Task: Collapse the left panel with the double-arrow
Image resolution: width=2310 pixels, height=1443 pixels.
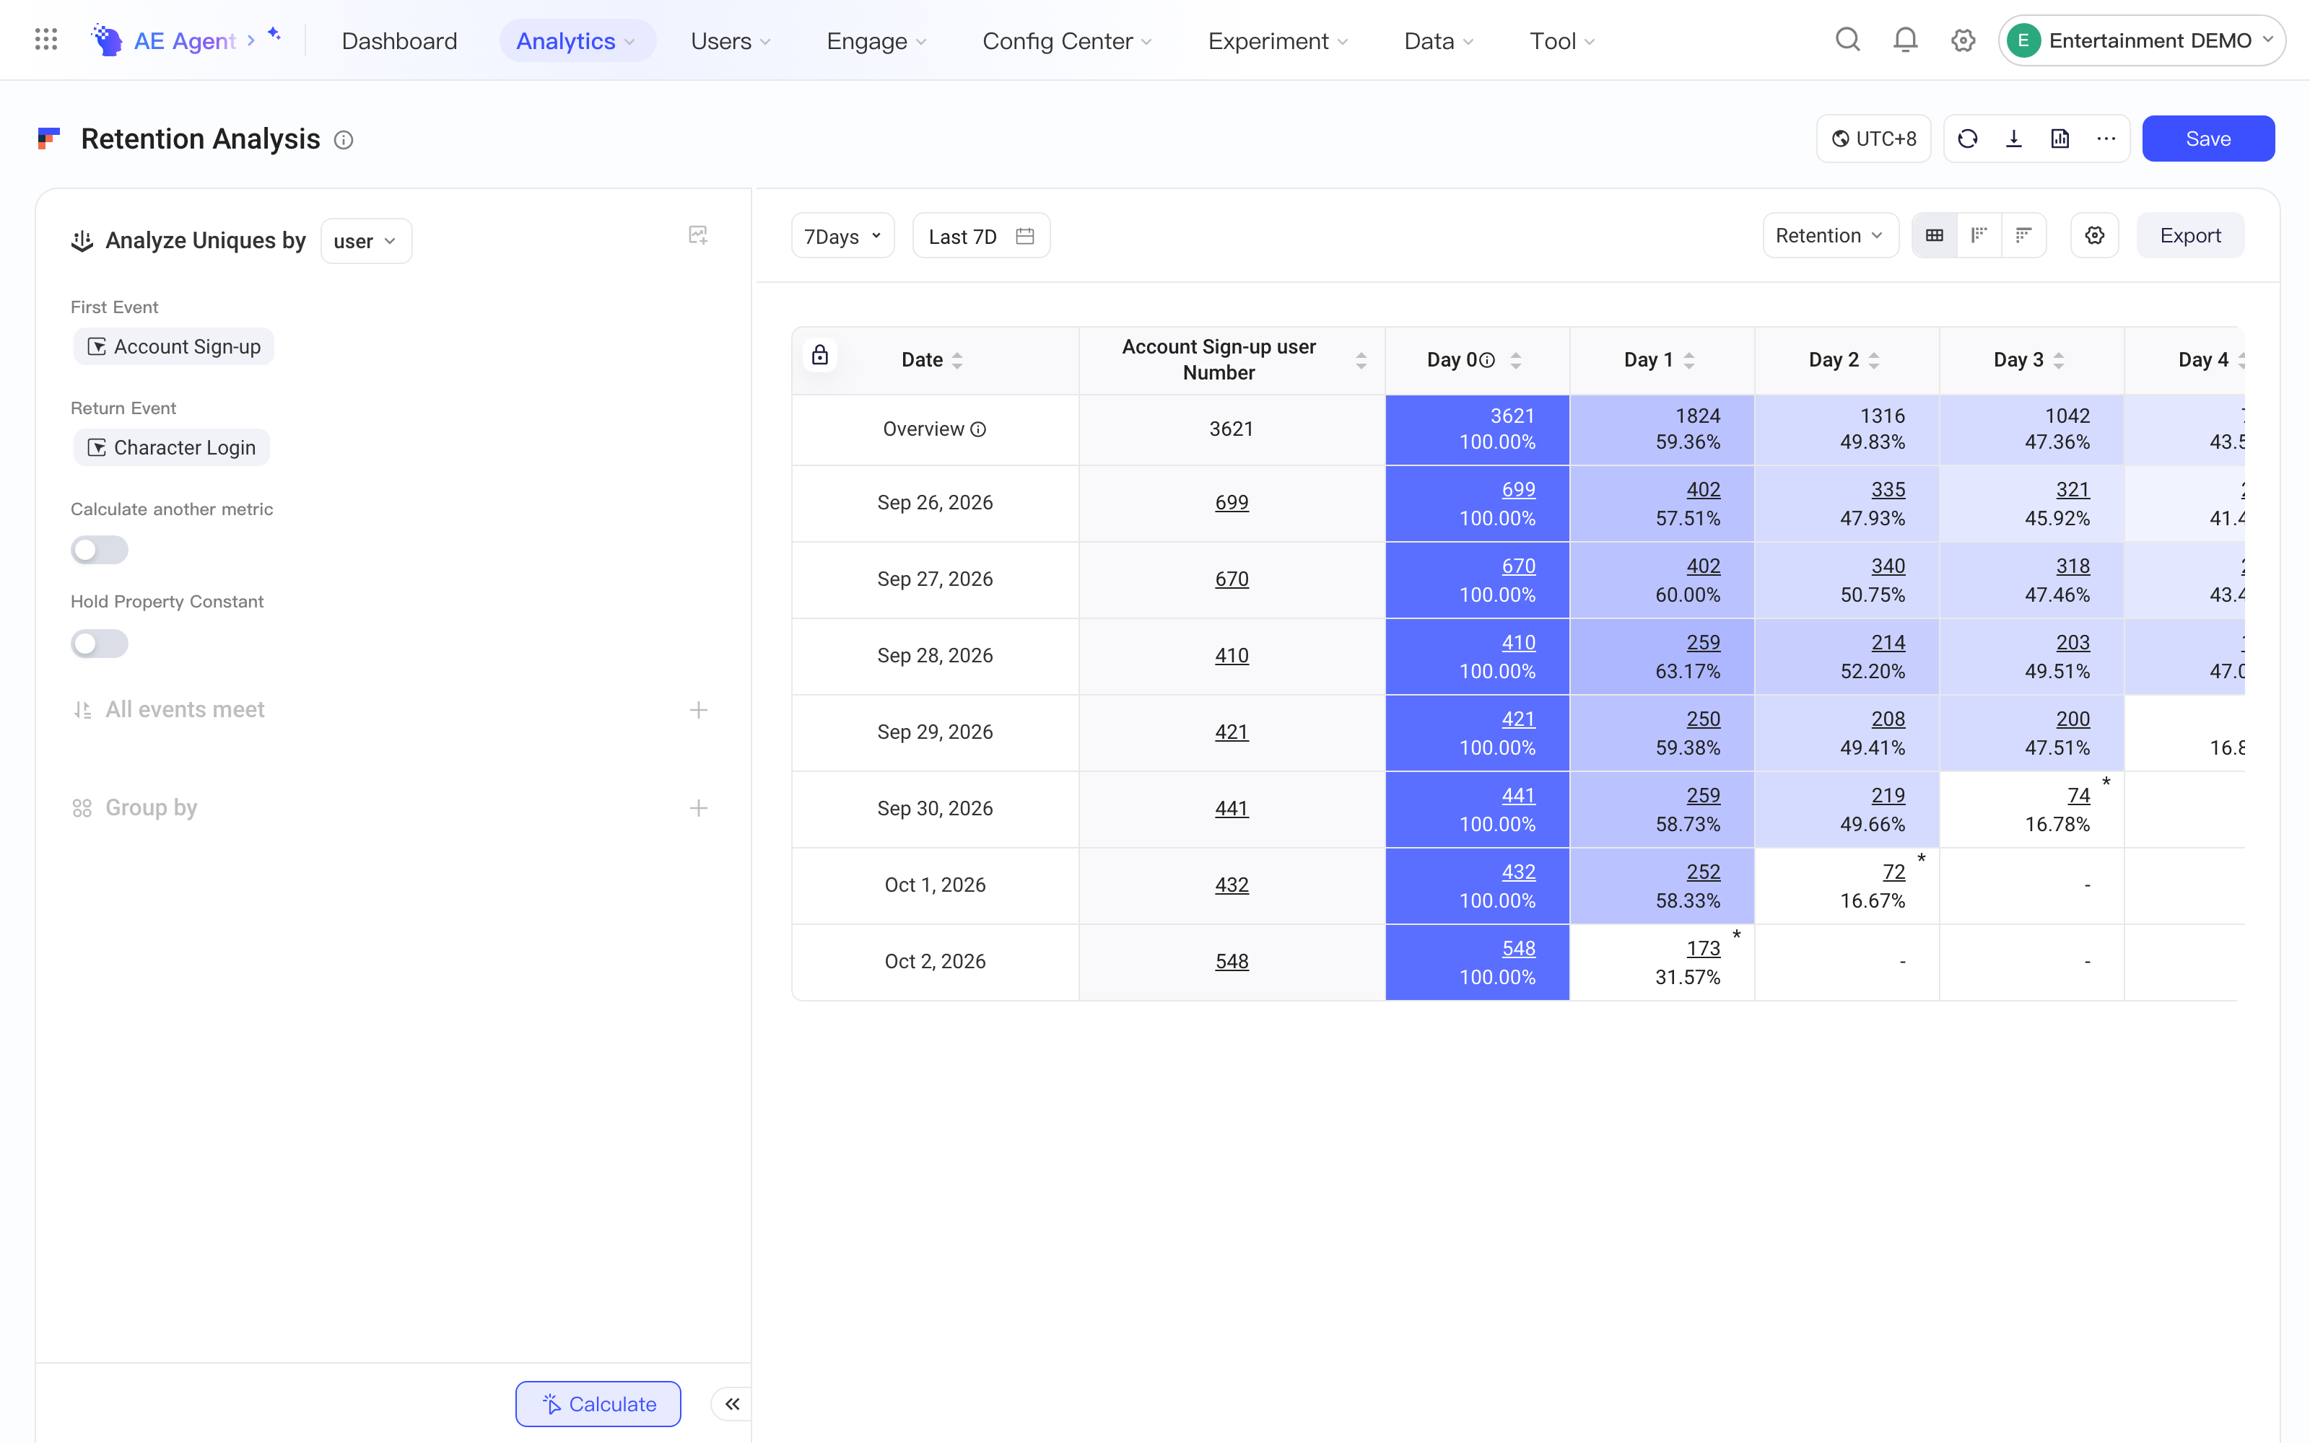Action: click(x=732, y=1404)
